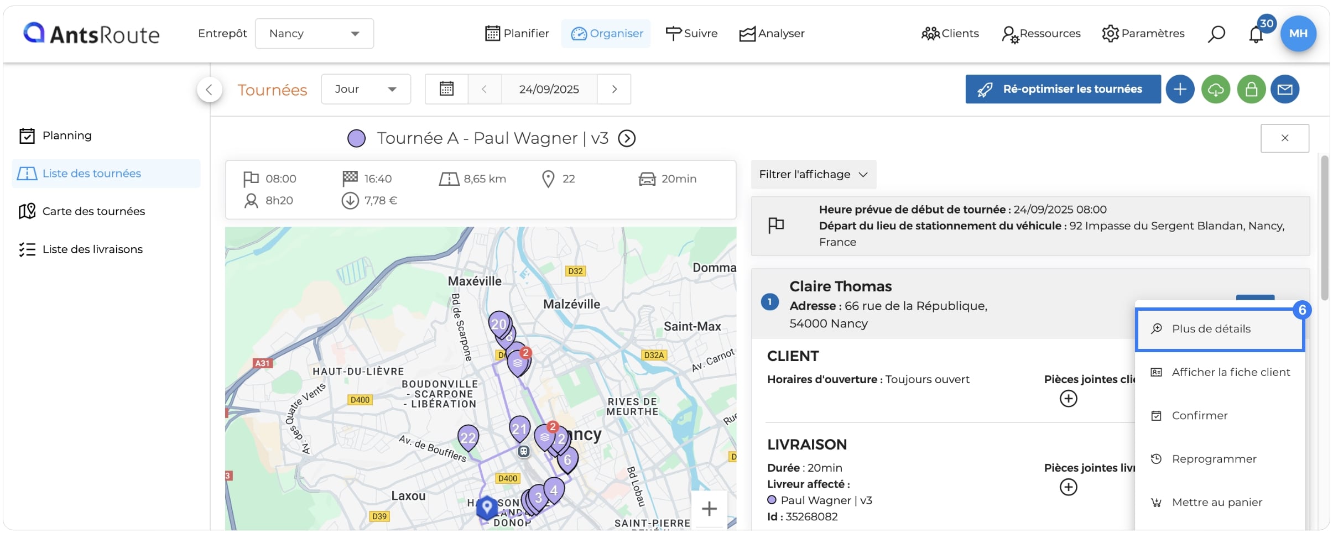Choose Confirmer in the context menu
The width and height of the screenshot is (1333, 538).
point(1220,416)
